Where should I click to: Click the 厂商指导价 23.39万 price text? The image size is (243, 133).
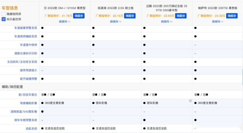click(x=211, y=16)
